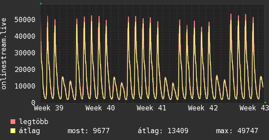Click the max: 49747 value
Image resolution: width=269 pixels, height=140 pixels.
(237, 131)
